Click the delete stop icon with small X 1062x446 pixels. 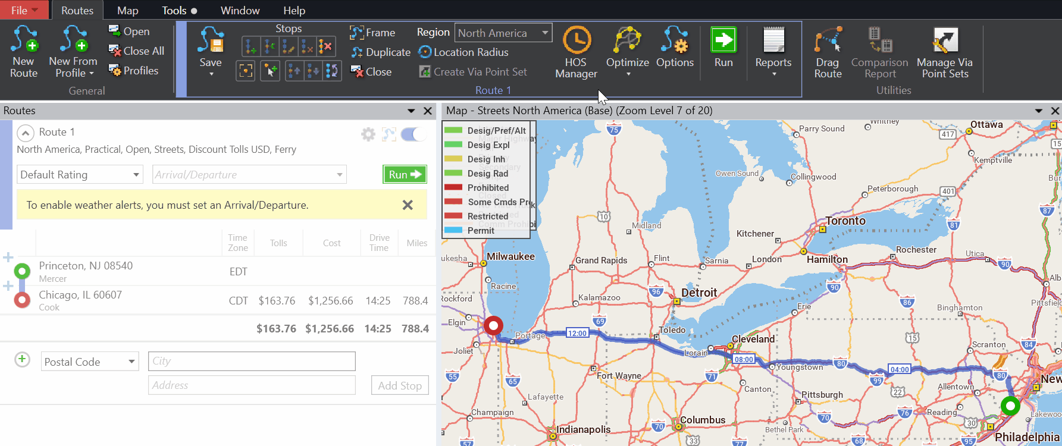307,46
